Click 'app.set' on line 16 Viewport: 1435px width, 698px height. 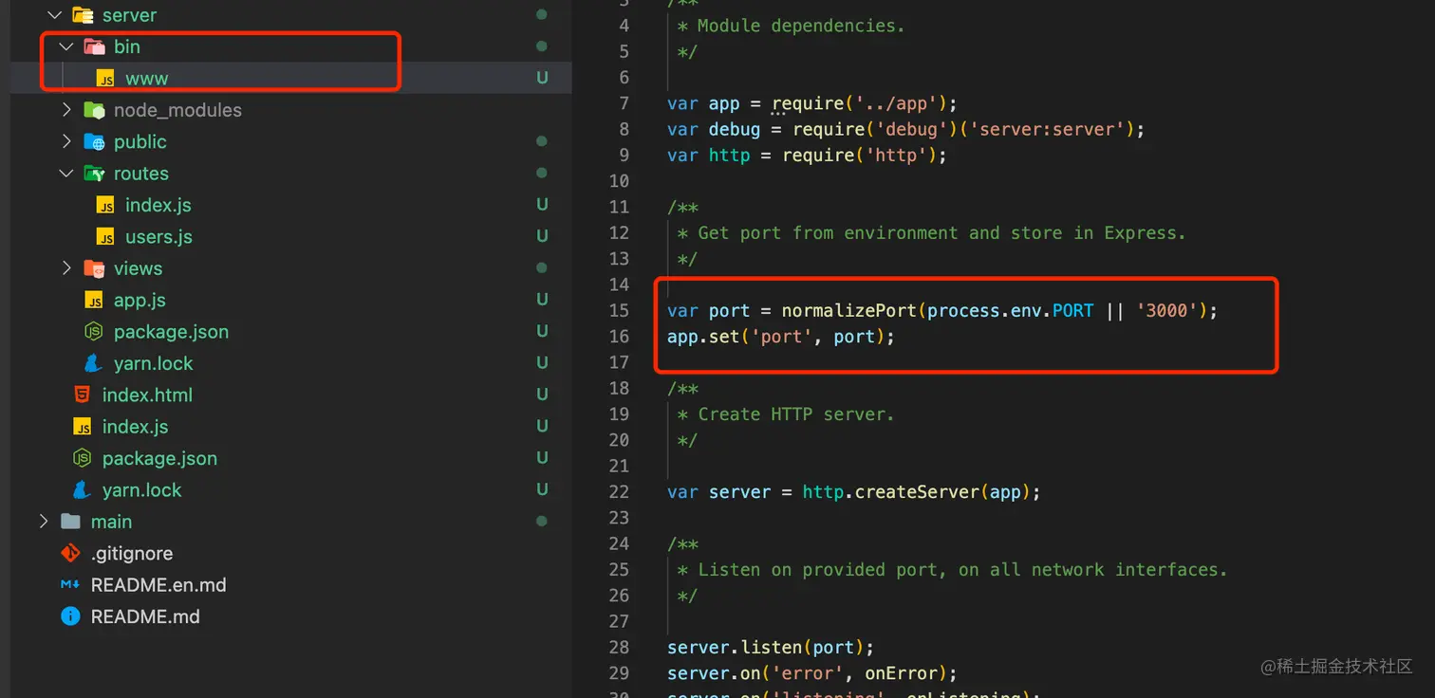coord(703,337)
